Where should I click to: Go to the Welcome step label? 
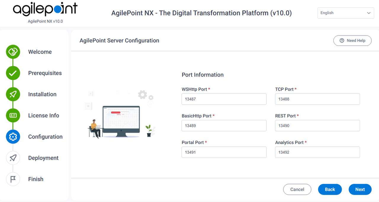click(40, 52)
